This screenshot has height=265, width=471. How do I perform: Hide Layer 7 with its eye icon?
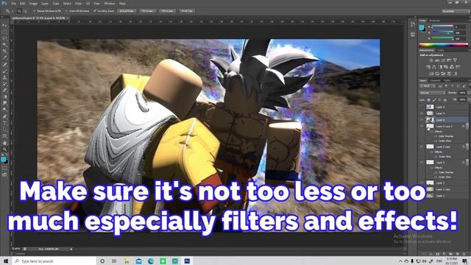pyautogui.click(x=422, y=113)
